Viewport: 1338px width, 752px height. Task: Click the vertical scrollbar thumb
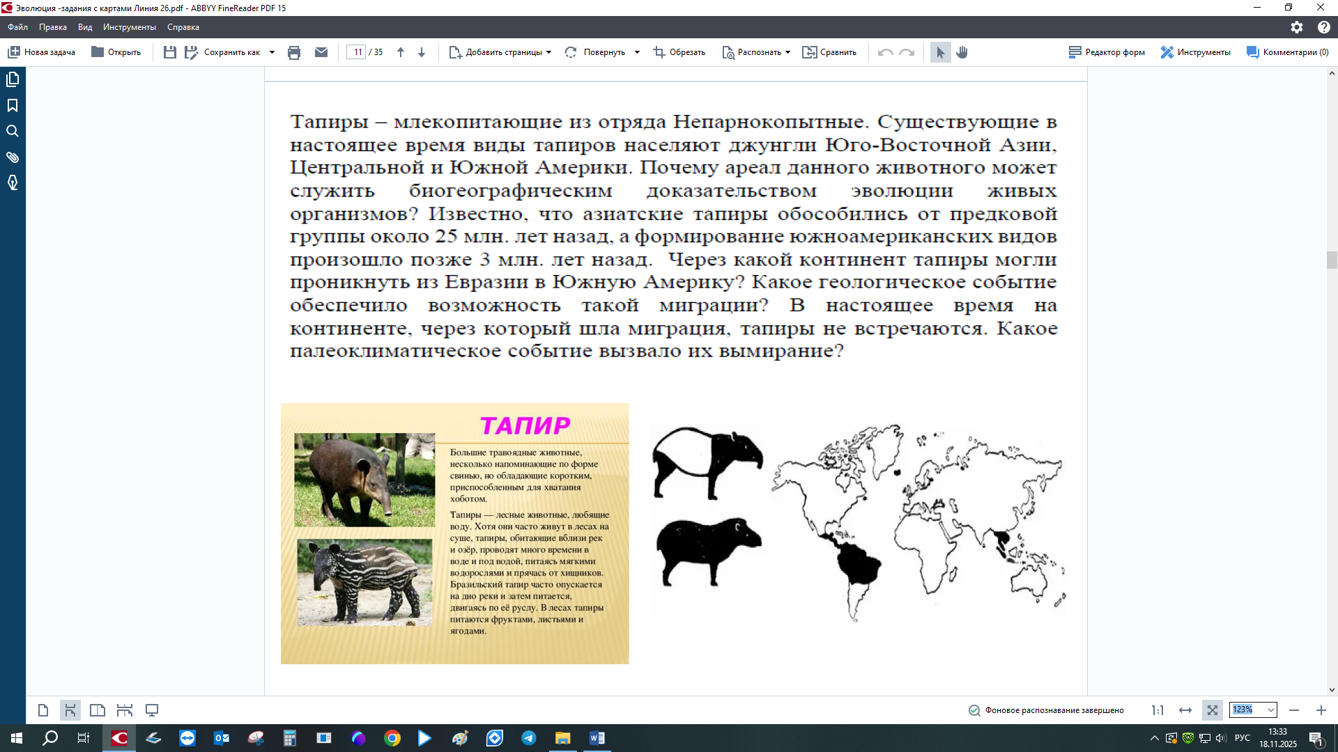(x=1332, y=260)
